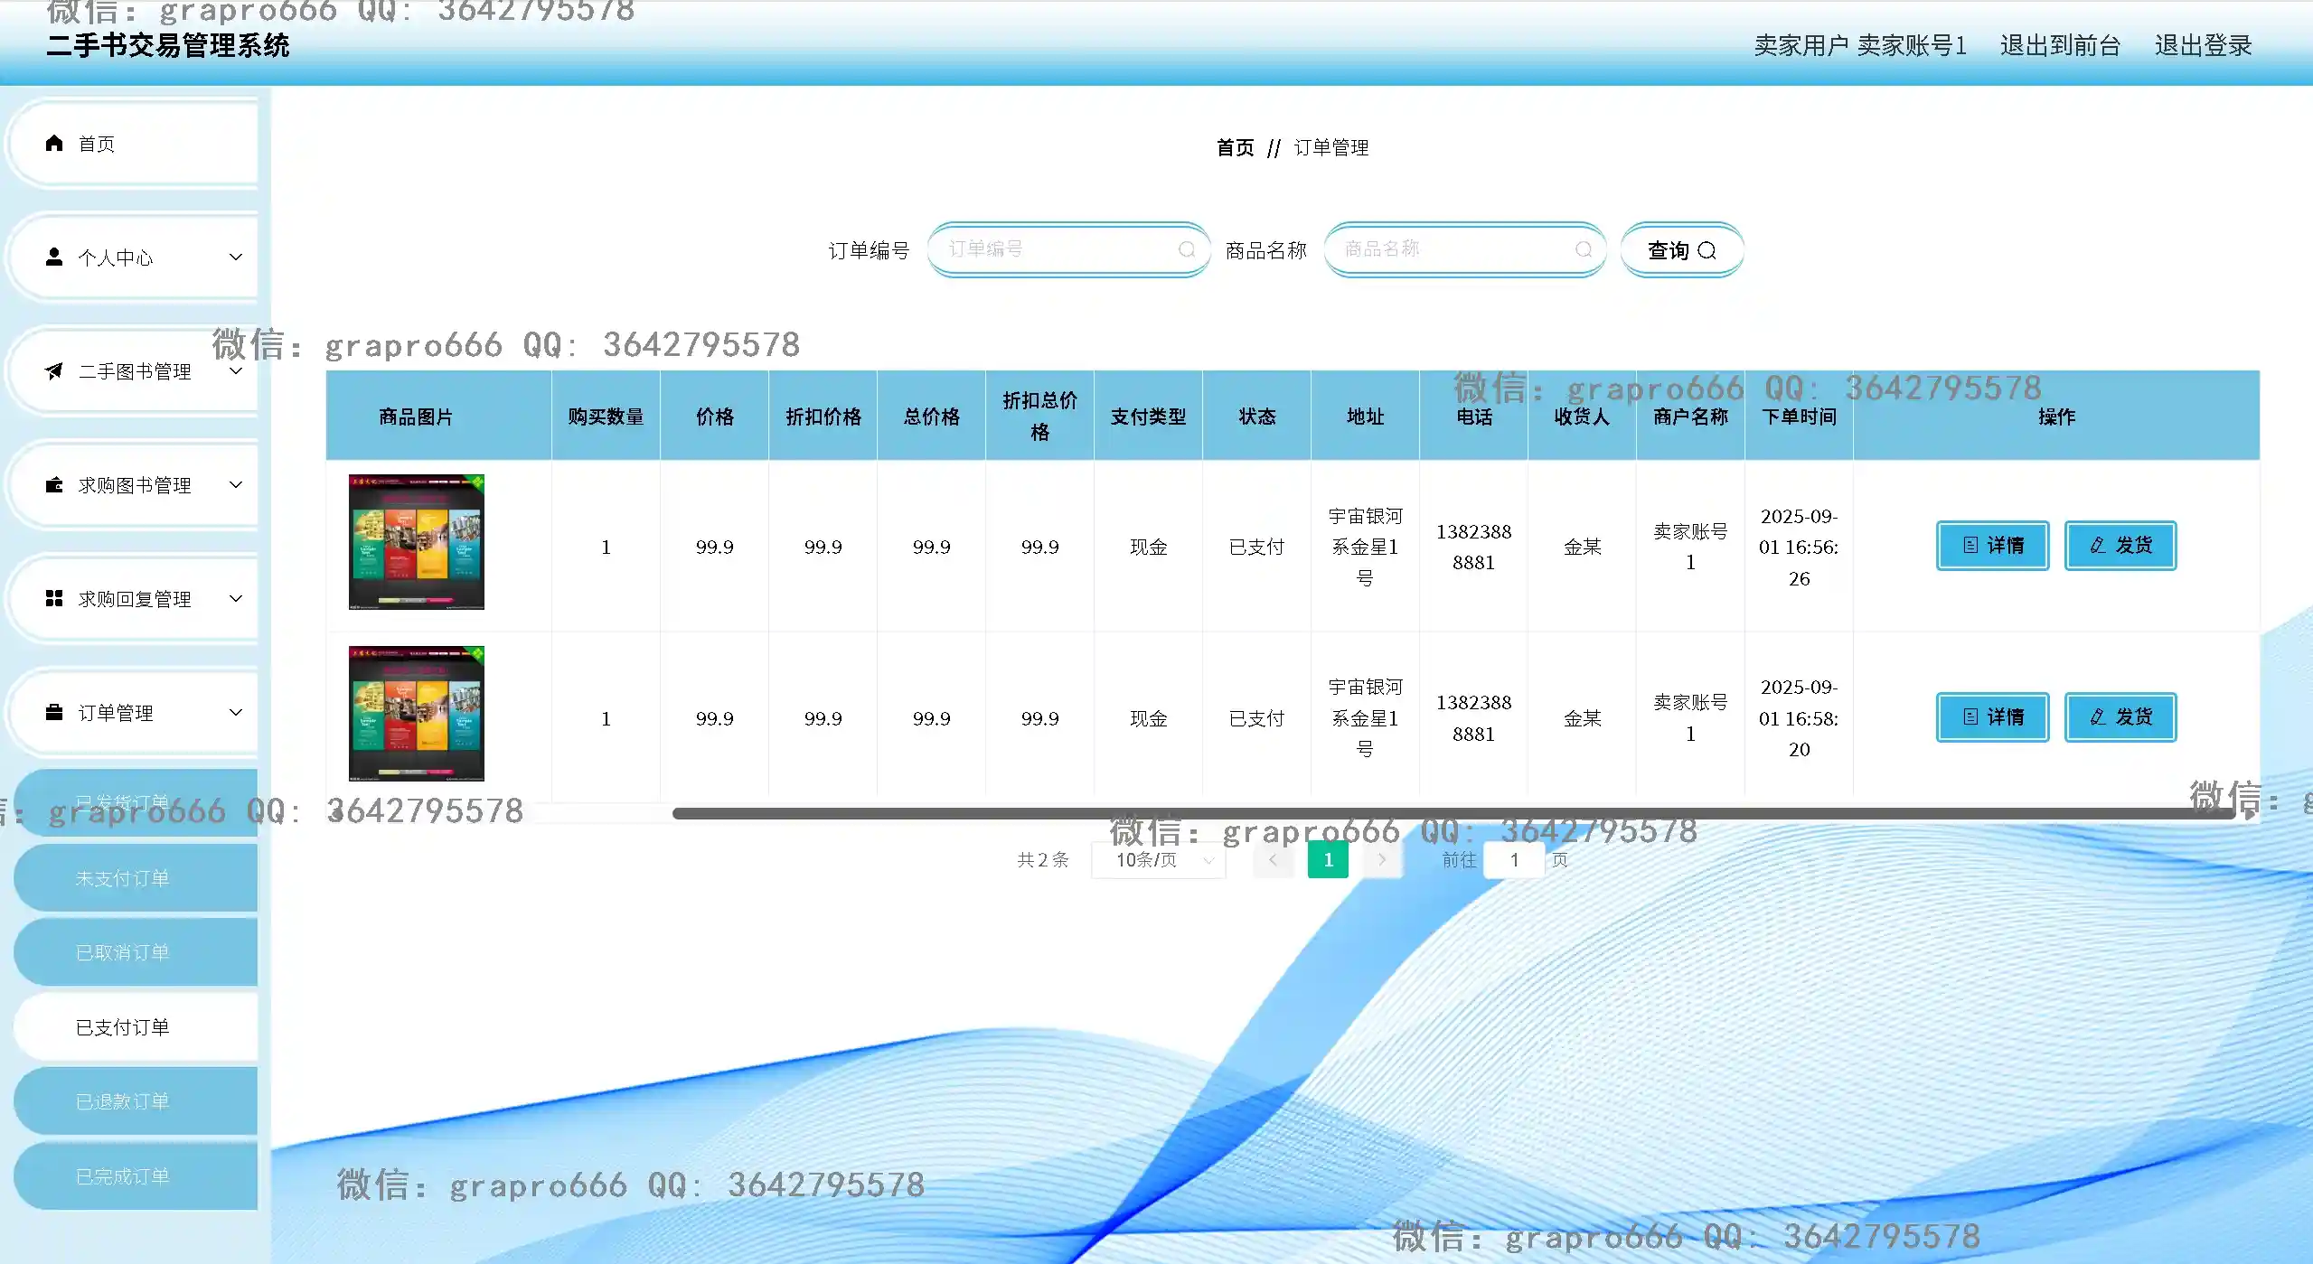Screen dimensions: 2313x1264
Task: Select 未支付订单 submenu item
Action: point(123,878)
